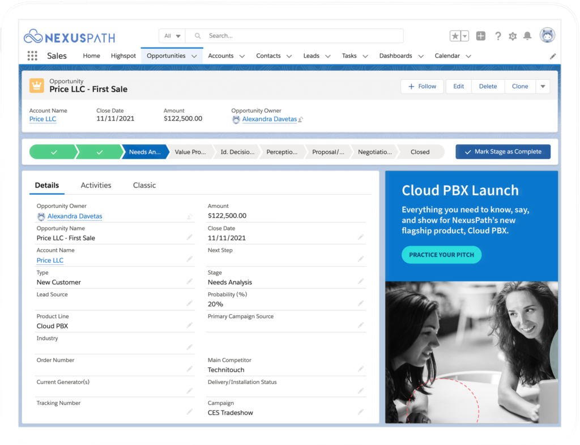Click the pencil icon for Stage field
The height and width of the screenshot is (445, 580).
pyautogui.click(x=361, y=281)
